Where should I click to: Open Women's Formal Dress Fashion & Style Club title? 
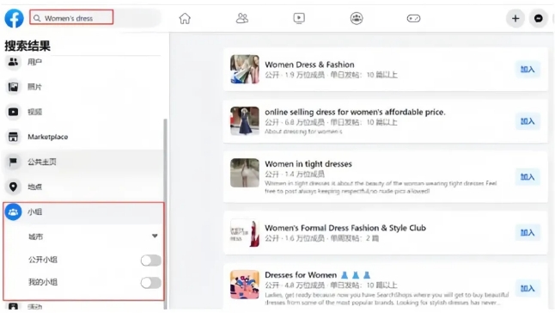[345, 228]
